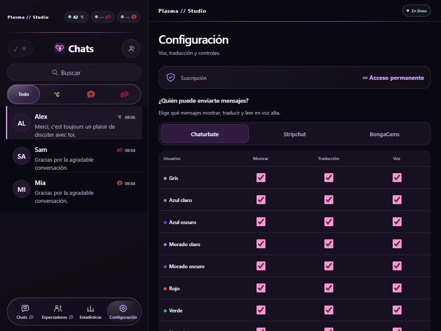The width and height of the screenshot is (441, 331).
Task: Select the Todo chat filter
Action: pos(24,94)
